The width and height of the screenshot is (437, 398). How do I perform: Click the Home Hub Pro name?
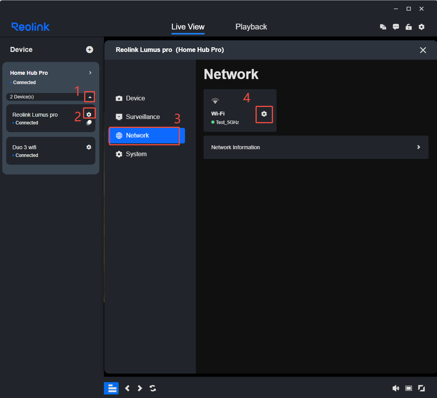[x=29, y=73]
